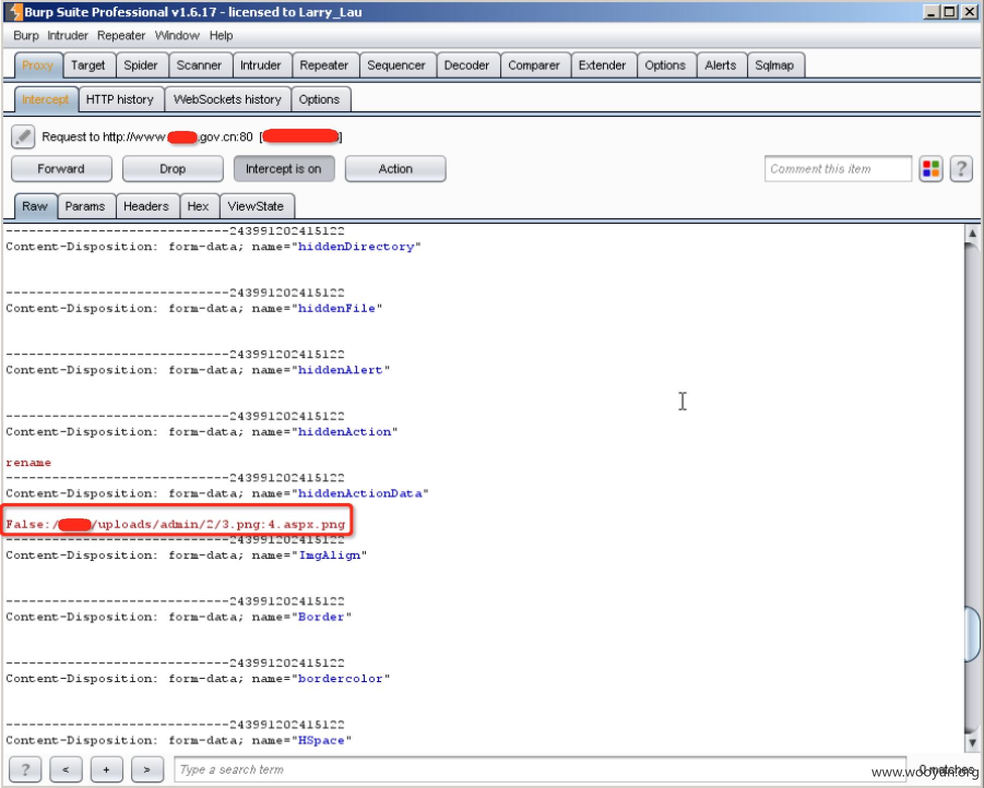This screenshot has width=984, height=788.
Task: Open the Window menu
Action: click(x=177, y=35)
